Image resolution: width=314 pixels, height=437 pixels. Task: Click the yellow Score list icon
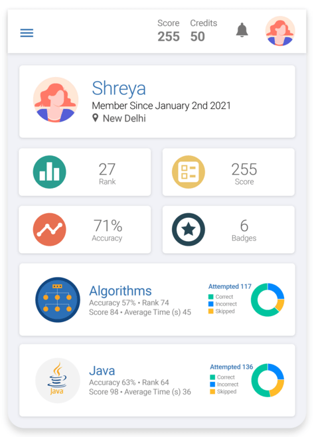[189, 172]
